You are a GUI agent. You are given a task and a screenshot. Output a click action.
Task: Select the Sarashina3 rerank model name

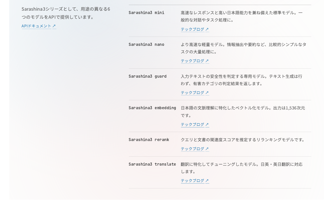(149, 140)
